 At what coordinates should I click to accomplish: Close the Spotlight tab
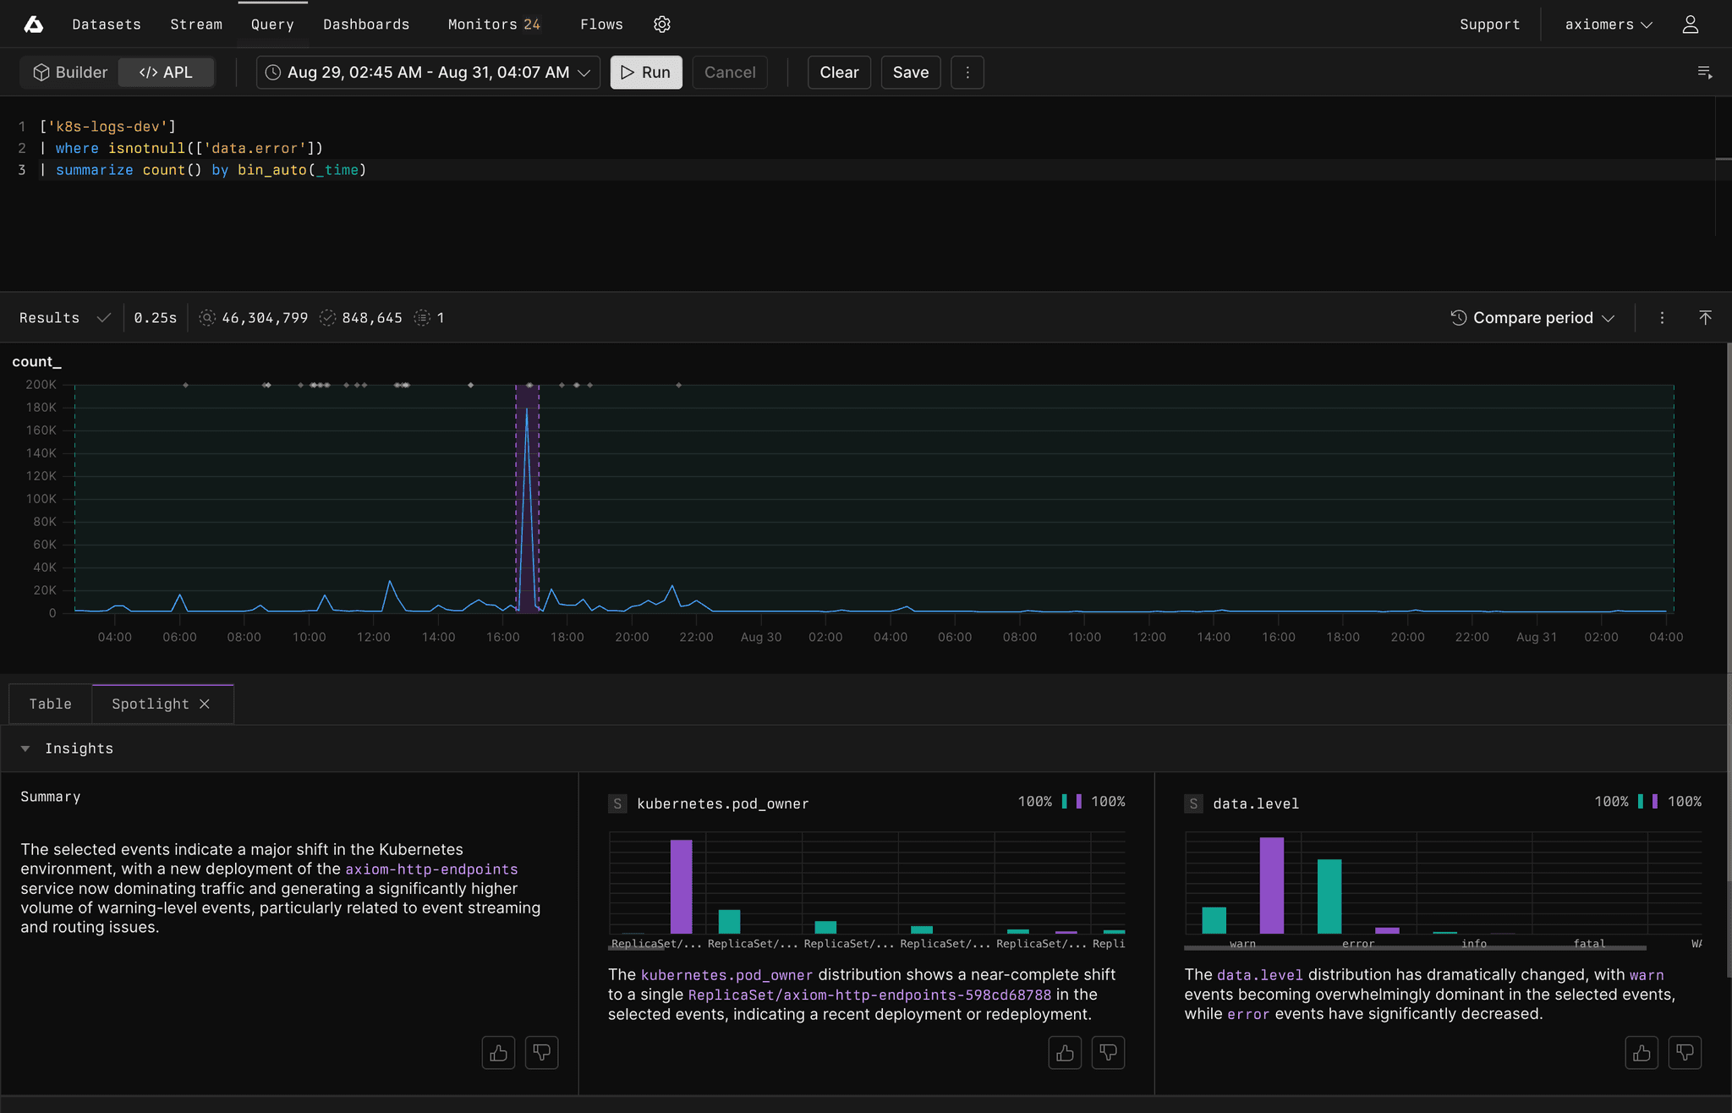tap(204, 703)
